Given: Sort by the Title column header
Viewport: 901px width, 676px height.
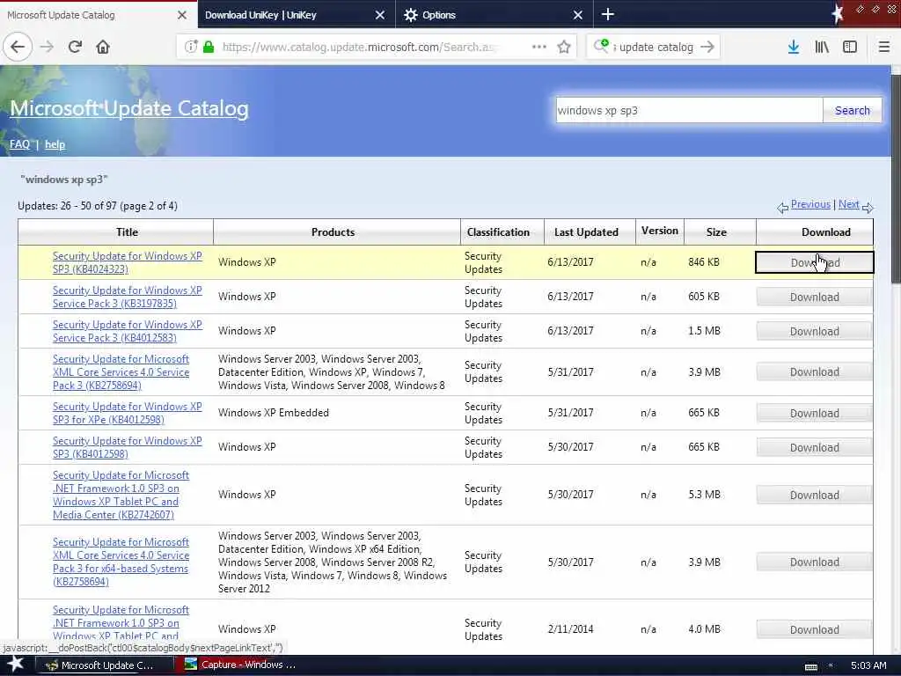Looking at the screenshot, I should [127, 232].
